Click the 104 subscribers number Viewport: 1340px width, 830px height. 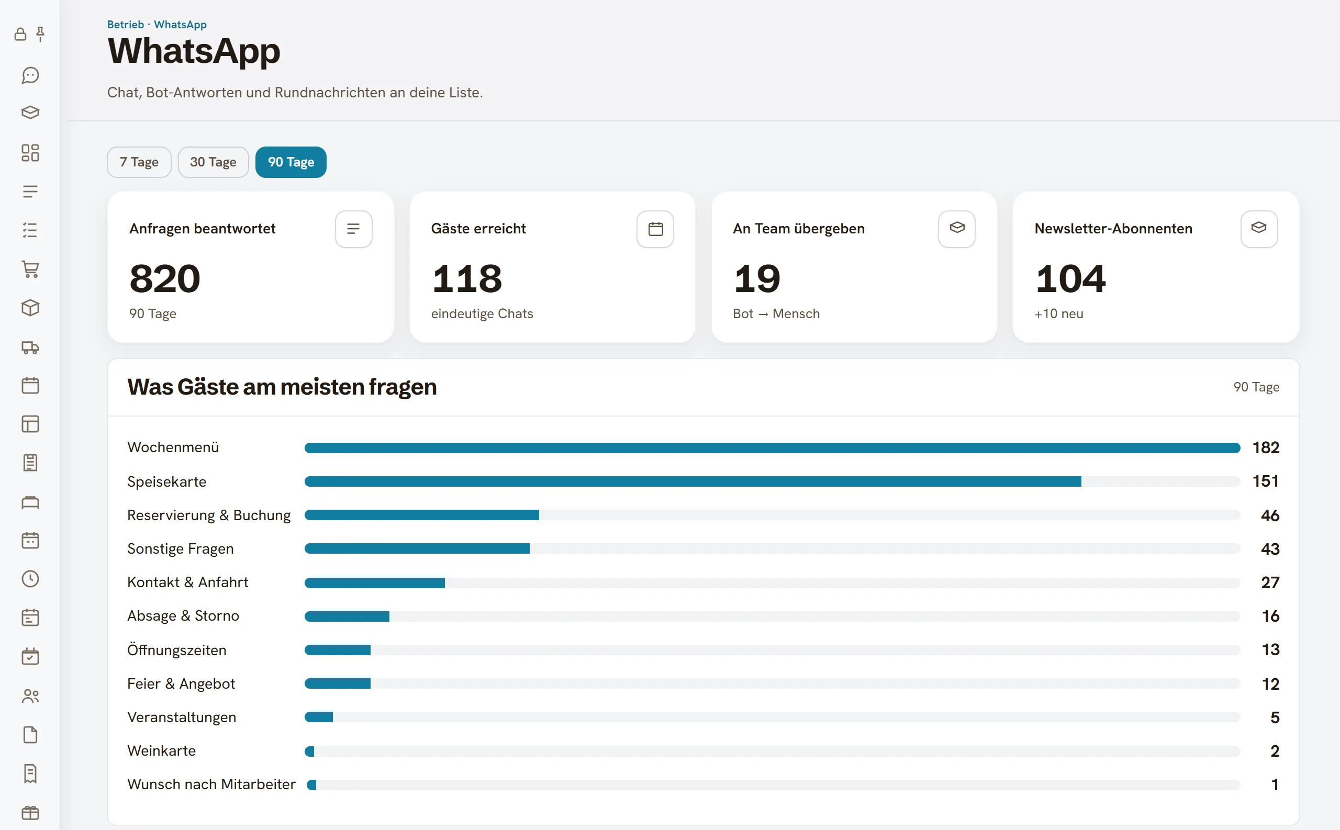1070,278
